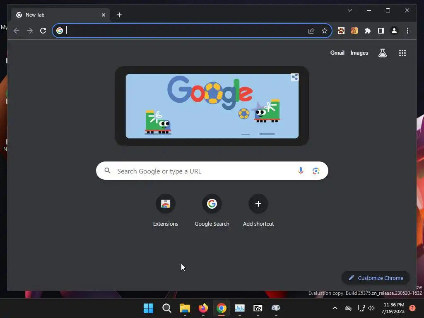The width and height of the screenshot is (424, 318).
Task: Bookmark this tab with the star icon
Action: click(325, 31)
